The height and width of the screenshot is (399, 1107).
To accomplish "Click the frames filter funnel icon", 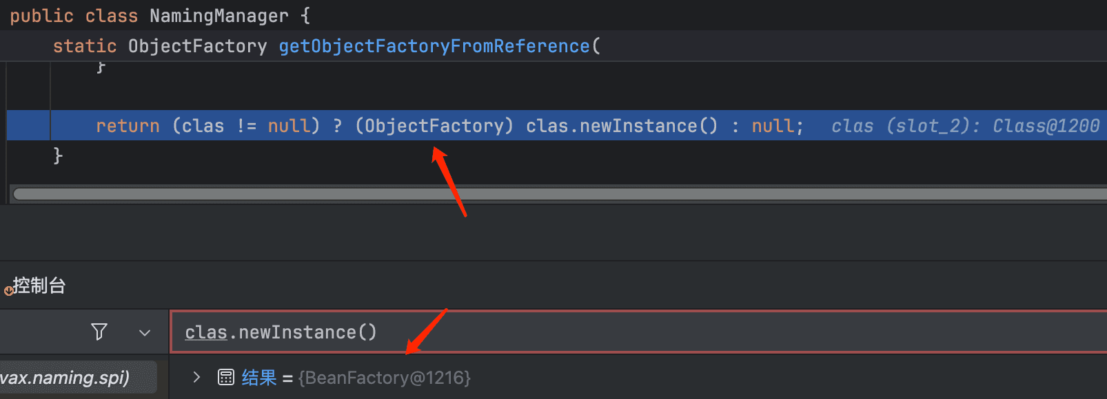I will (x=99, y=332).
